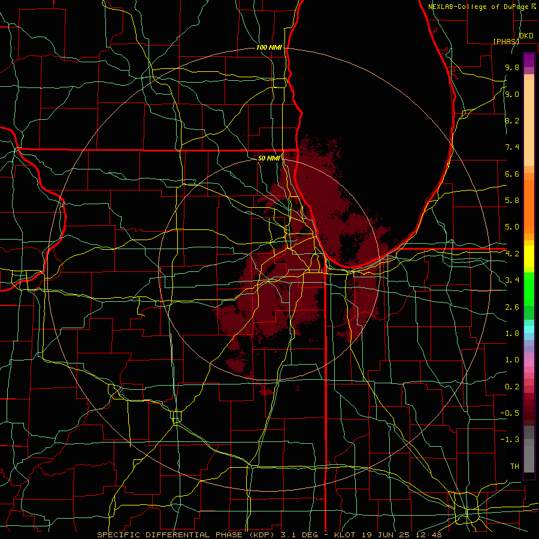The image size is (539, 539).
Task: Click the TH label on the scale
Action: [x=514, y=467]
